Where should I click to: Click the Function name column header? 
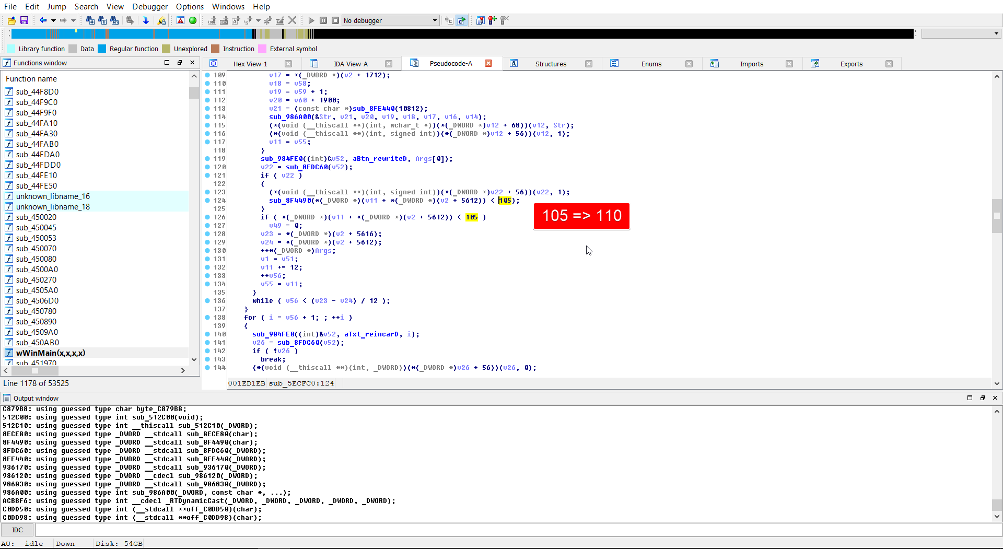96,79
